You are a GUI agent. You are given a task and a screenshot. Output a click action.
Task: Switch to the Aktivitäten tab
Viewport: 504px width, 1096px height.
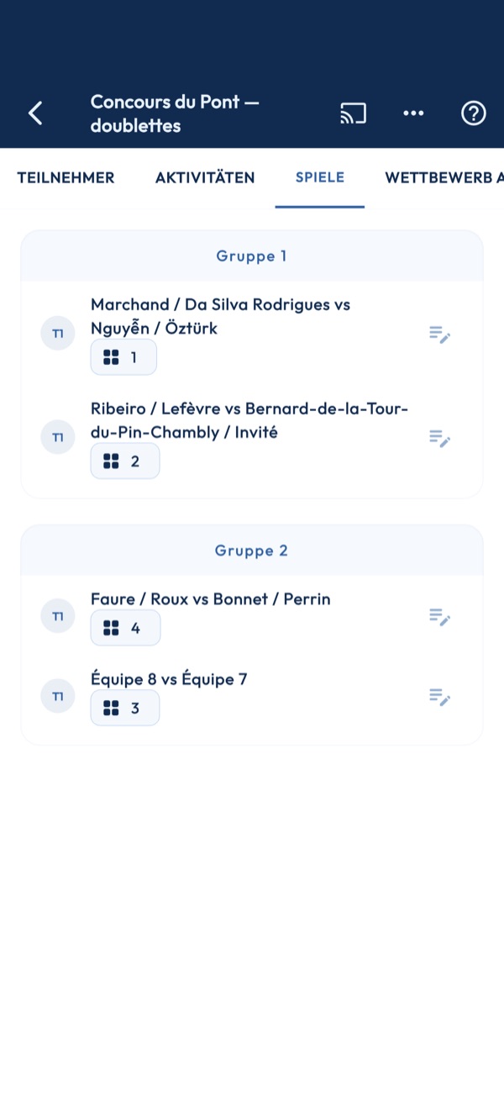point(205,177)
